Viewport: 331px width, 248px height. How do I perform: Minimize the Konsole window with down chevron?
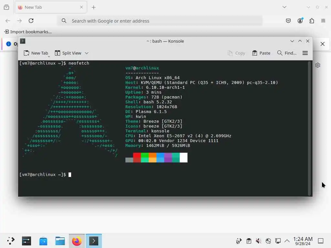tap(292, 41)
